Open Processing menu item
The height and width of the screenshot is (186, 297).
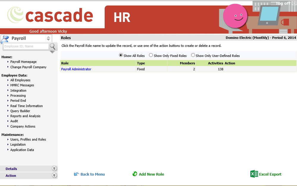point(18,96)
